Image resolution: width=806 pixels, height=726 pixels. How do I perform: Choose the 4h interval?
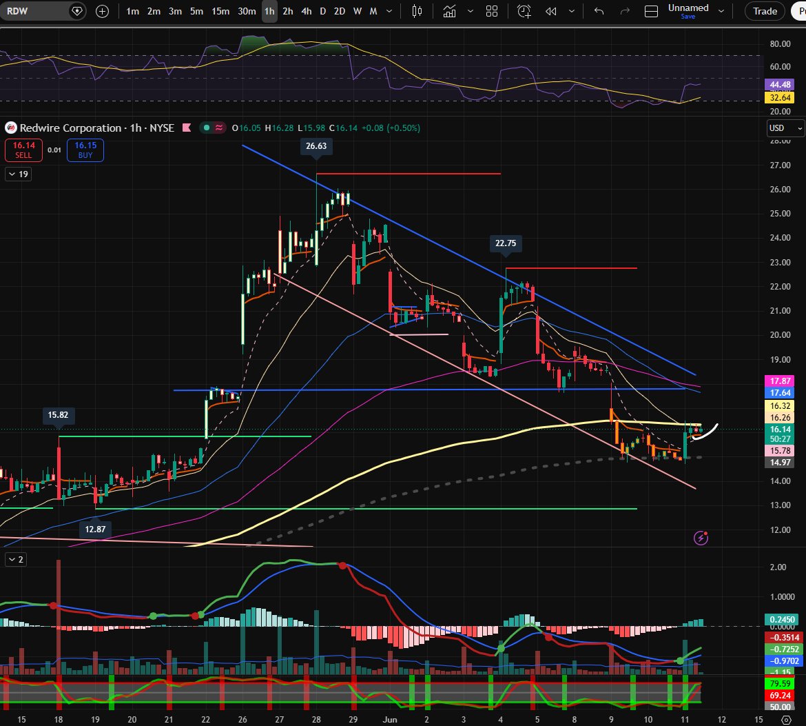[307, 11]
